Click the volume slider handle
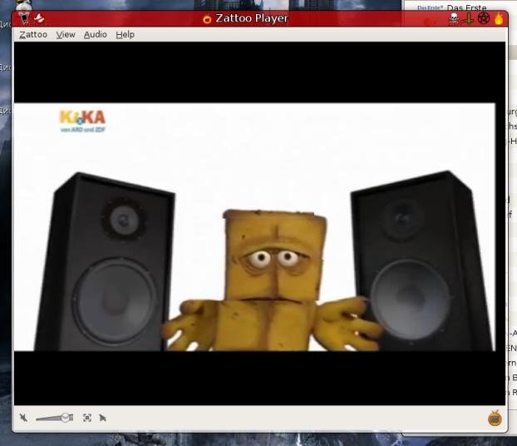 [x=67, y=417]
